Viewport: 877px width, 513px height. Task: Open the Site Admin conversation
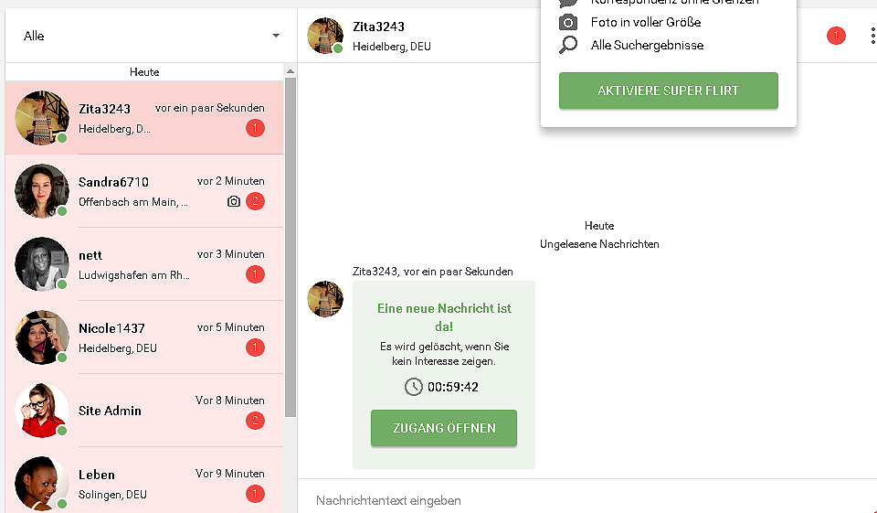(146, 411)
